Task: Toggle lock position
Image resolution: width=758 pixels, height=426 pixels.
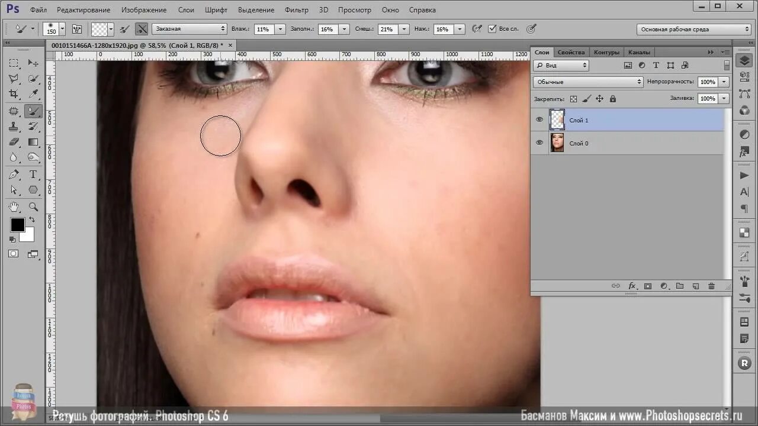Action: (599, 99)
